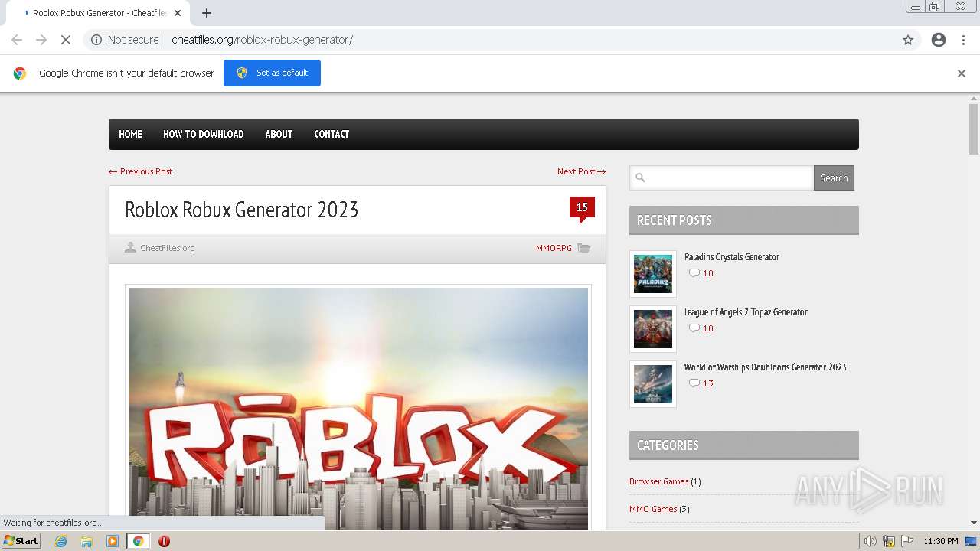
Task: Open a new tab with the plus button
Action: click(207, 13)
